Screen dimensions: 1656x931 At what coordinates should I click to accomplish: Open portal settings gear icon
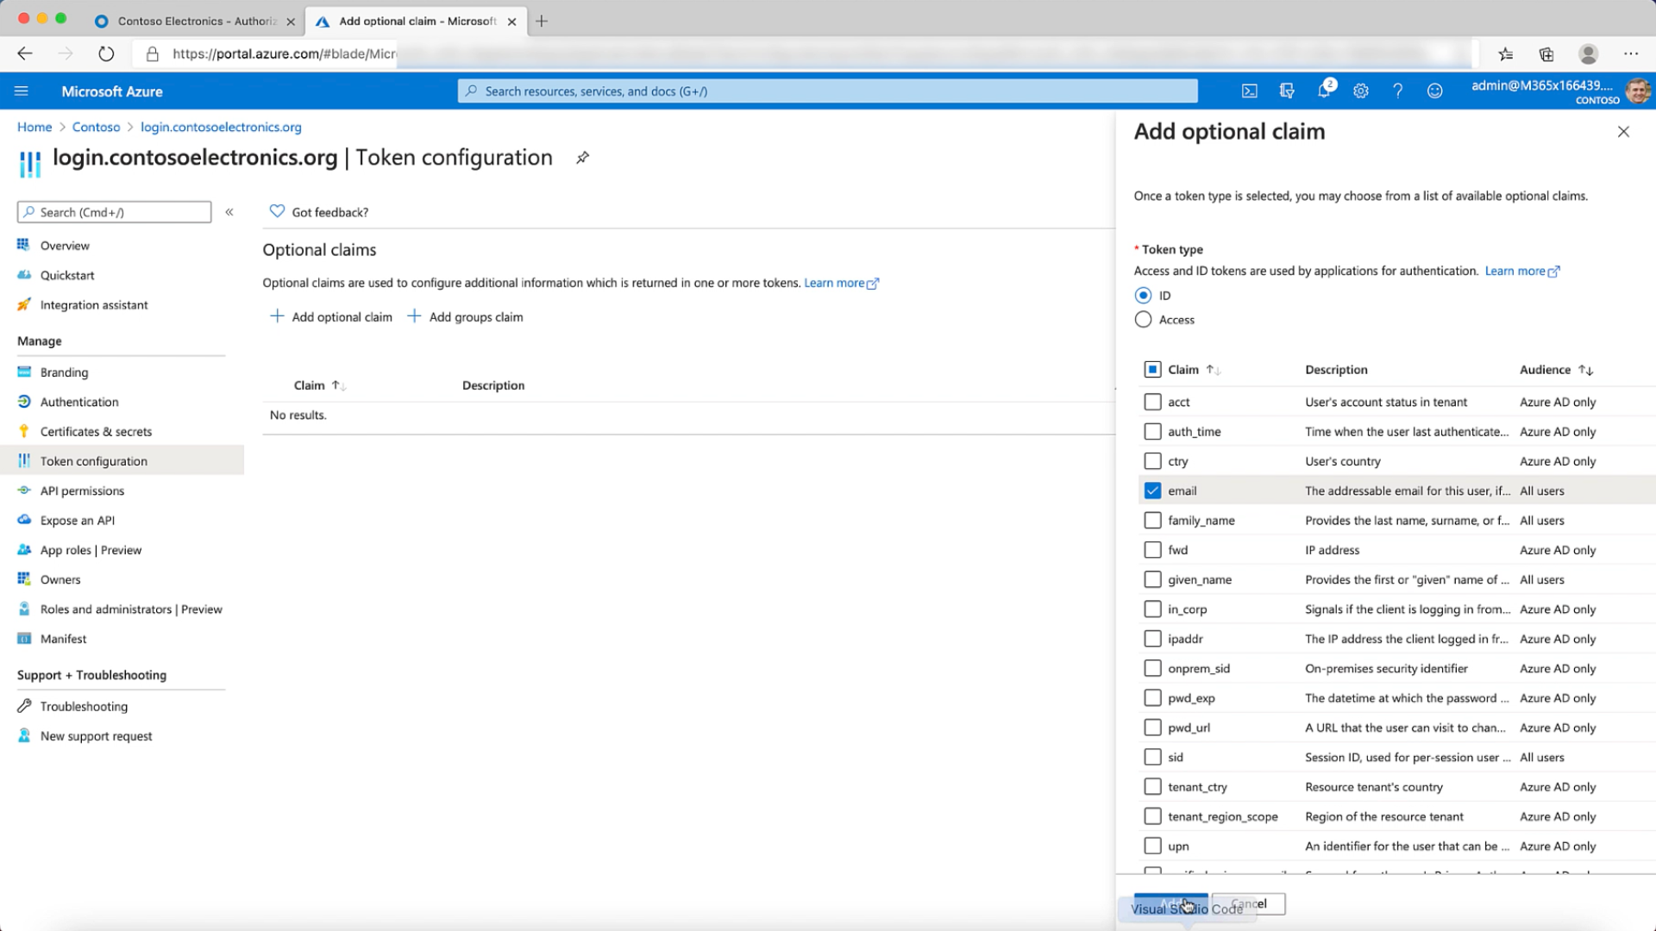[1361, 91]
